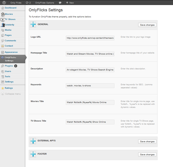Click the Collapse menu link
This screenshot has height=167, width=173.
point(13,94)
